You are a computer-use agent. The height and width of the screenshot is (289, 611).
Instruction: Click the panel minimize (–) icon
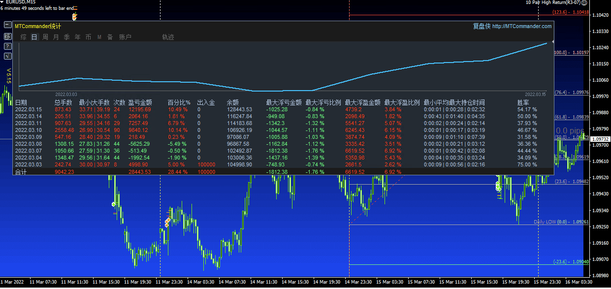pos(7,25)
